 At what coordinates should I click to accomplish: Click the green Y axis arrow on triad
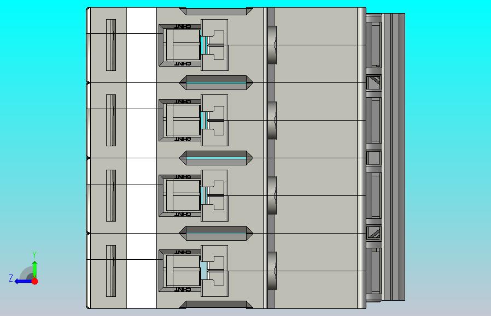click(35, 269)
